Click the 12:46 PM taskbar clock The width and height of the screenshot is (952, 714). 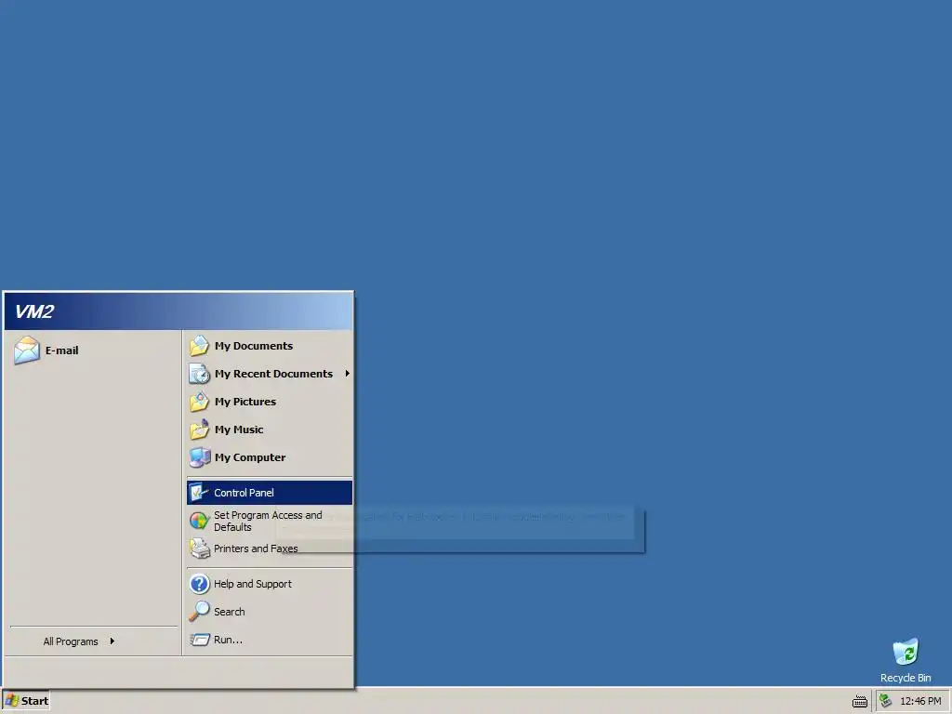pyautogui.click(x=920, y=701)
